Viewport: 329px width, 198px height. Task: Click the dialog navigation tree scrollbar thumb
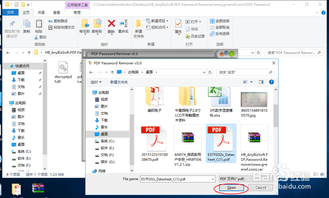pos(132,139)
